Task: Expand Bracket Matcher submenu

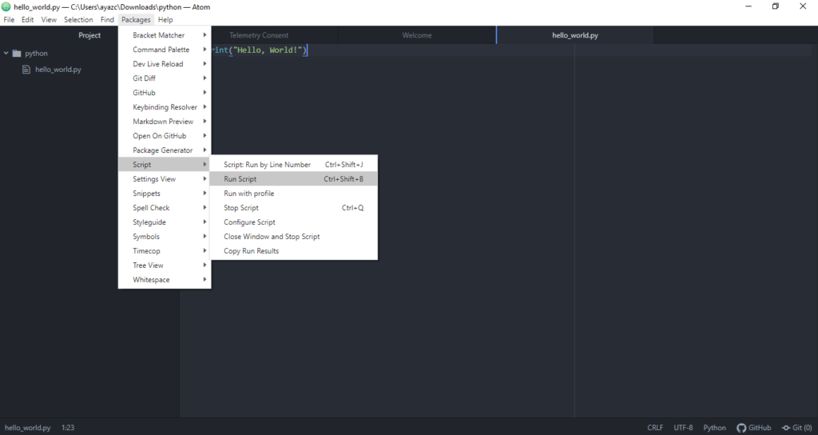Action: (x=165, y=35)
